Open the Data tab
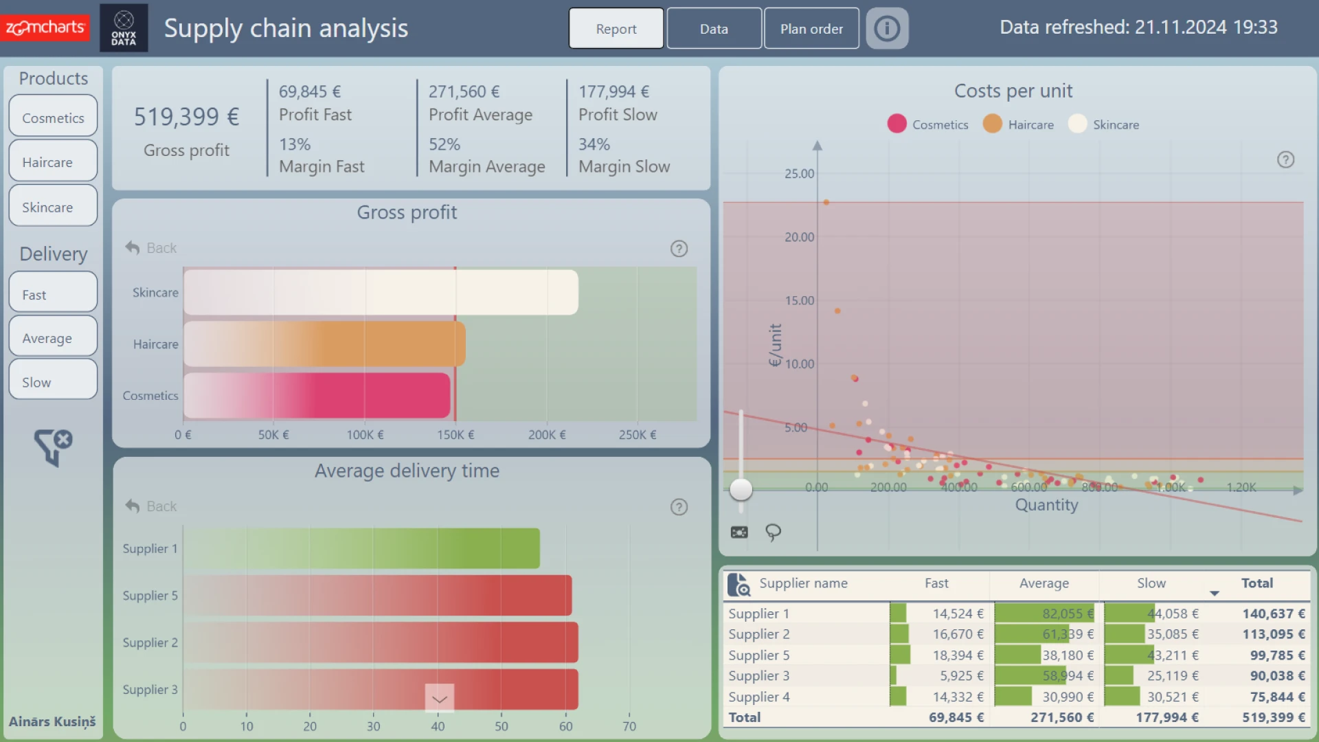This screenshot has width=1319, height=742. click(714, 28)
